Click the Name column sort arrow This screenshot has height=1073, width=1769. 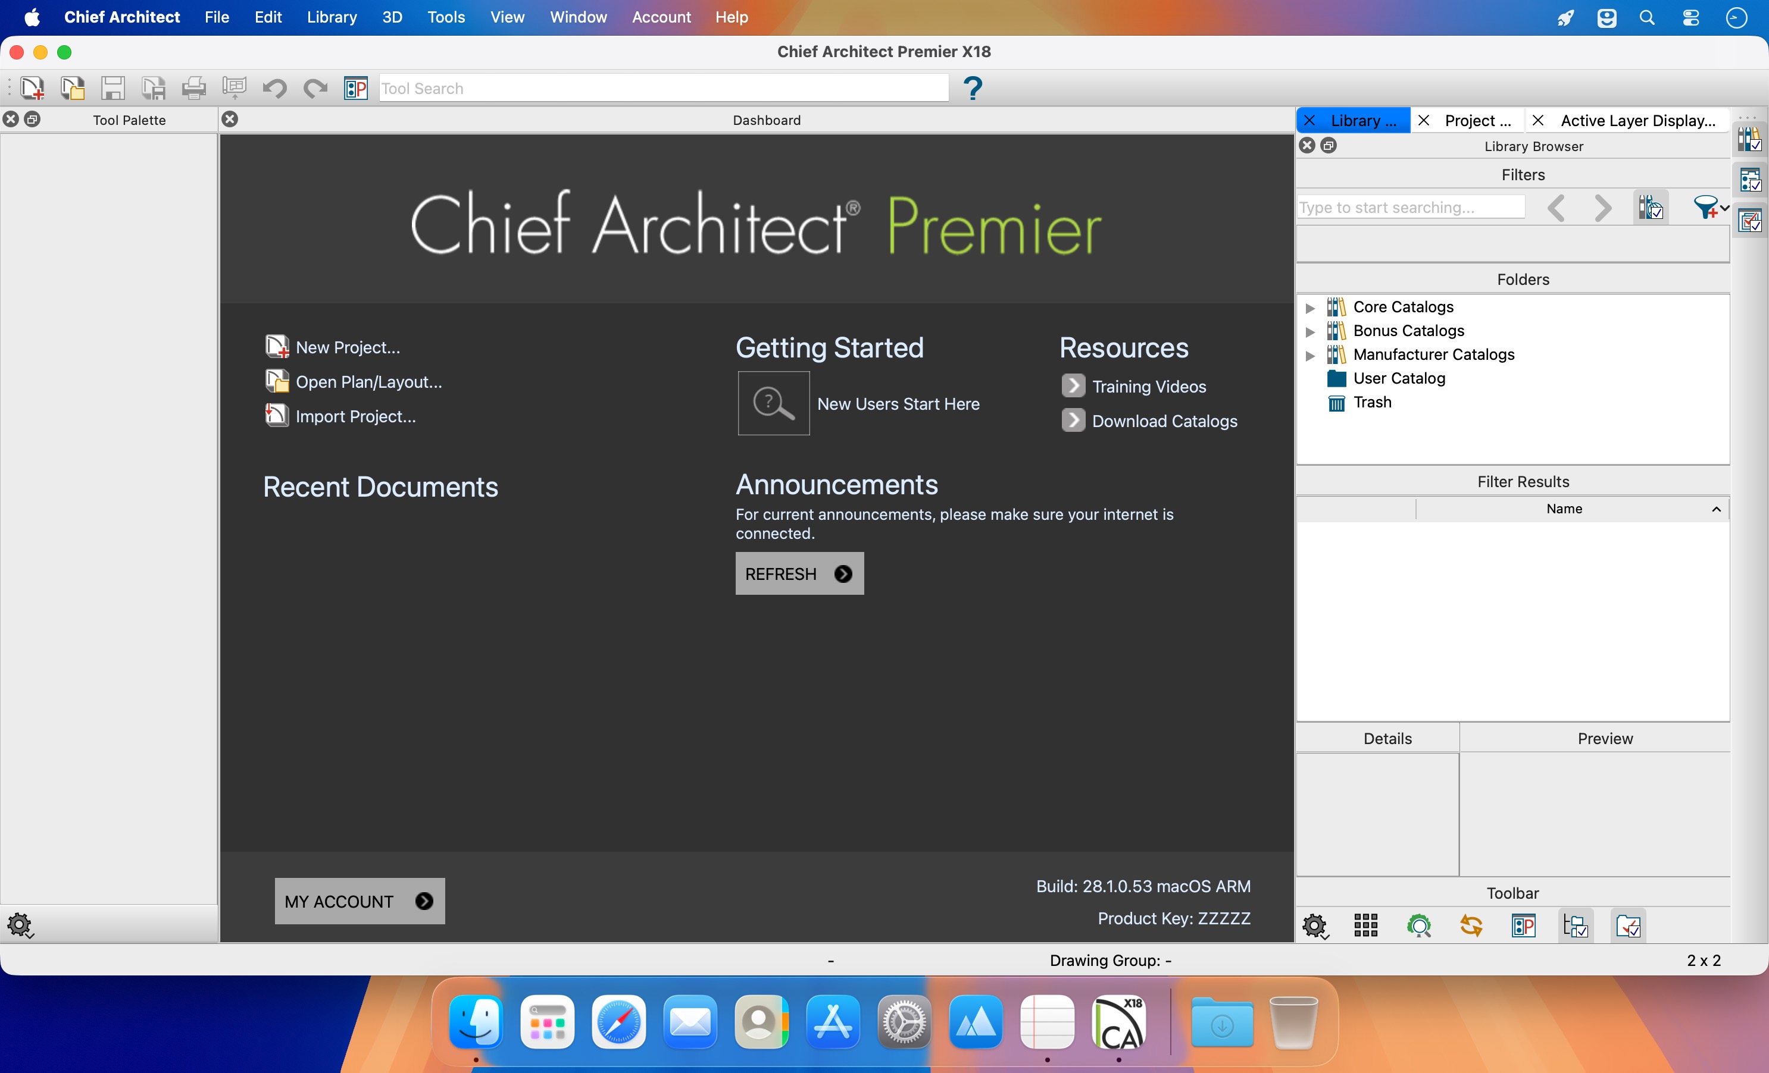click(x=1716, y=509)
